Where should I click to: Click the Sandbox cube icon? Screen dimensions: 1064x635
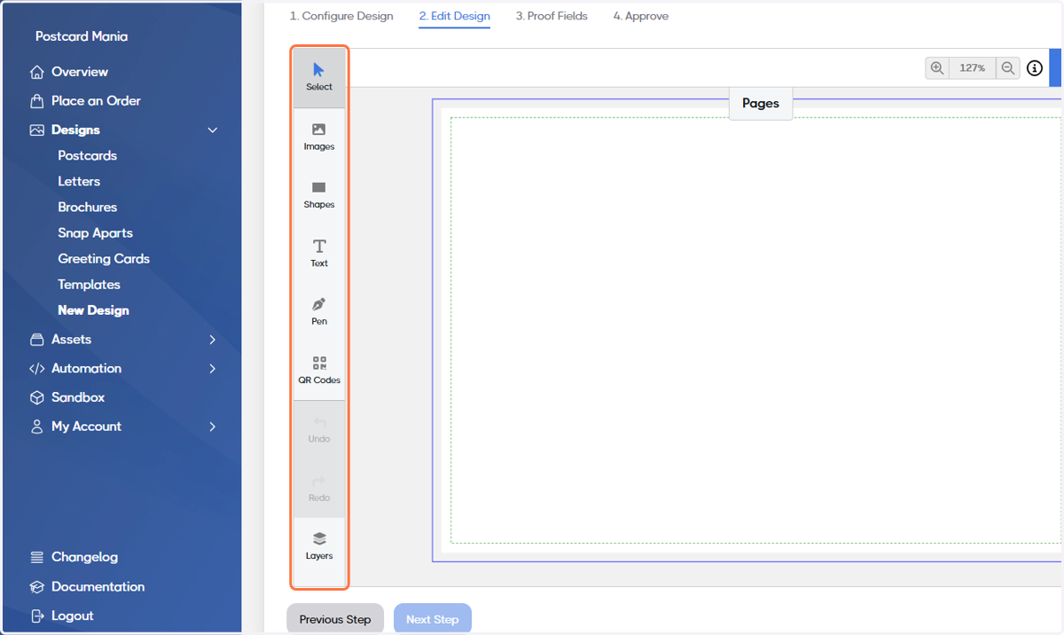(36, 397)
